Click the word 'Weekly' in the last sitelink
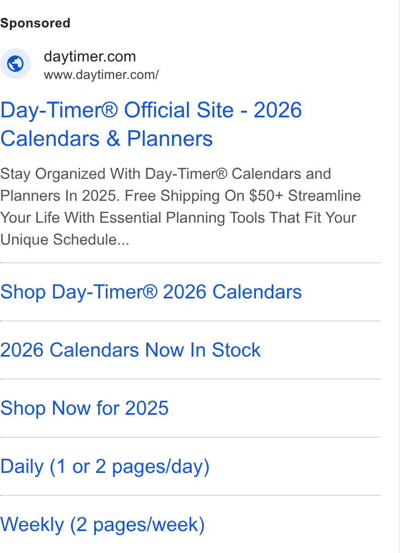Viewport: 400px width, 553px height. click(32, 525)
